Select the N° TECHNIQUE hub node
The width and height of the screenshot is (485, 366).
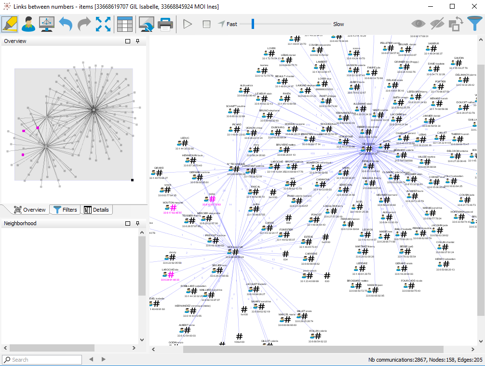(x=236, y=169)
